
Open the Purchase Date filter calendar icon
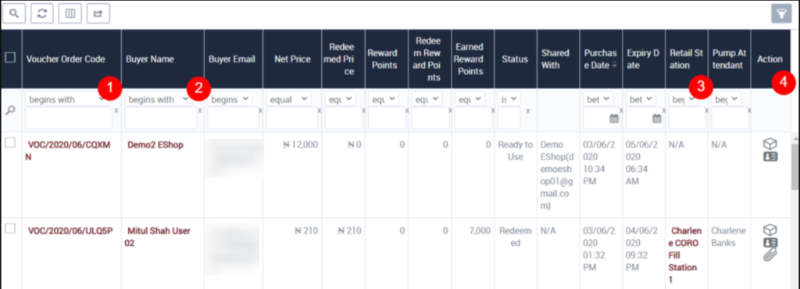[614, 118]
